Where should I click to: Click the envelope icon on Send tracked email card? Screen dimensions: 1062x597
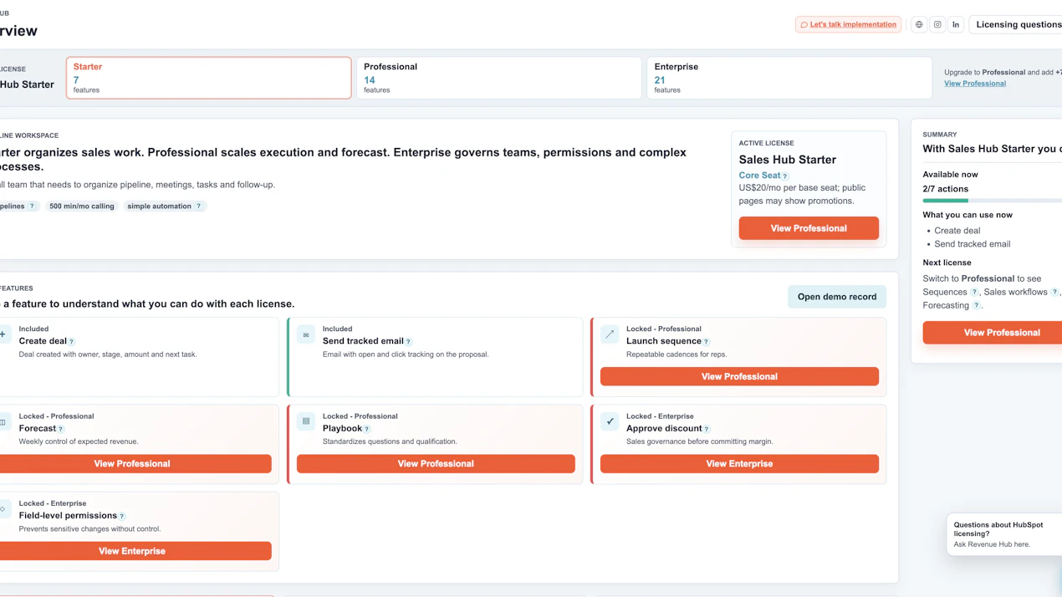tap(306, 334)
